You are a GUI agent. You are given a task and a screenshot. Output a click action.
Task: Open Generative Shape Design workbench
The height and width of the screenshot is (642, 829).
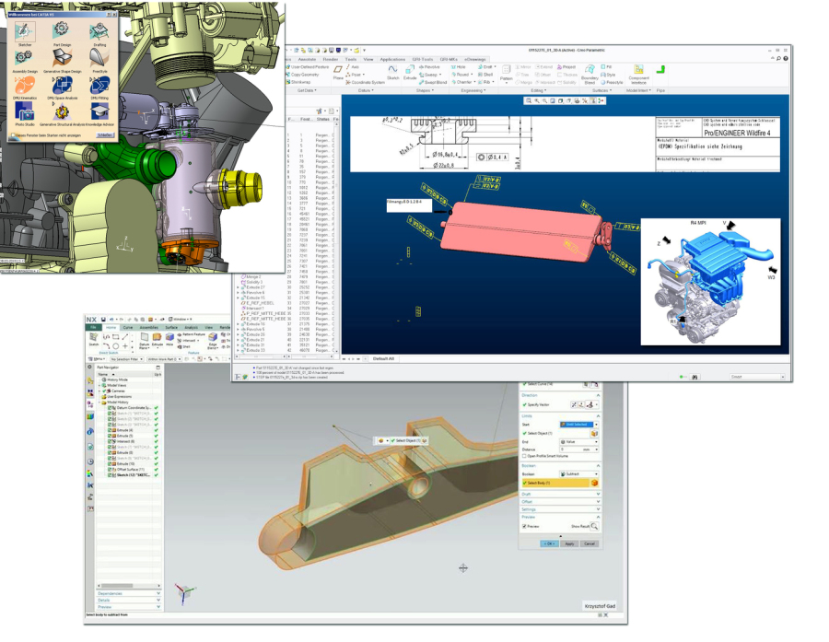tap(61, 58)
